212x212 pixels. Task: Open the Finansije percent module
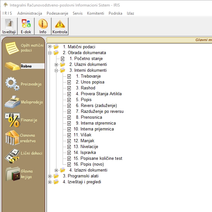(21, 120)
